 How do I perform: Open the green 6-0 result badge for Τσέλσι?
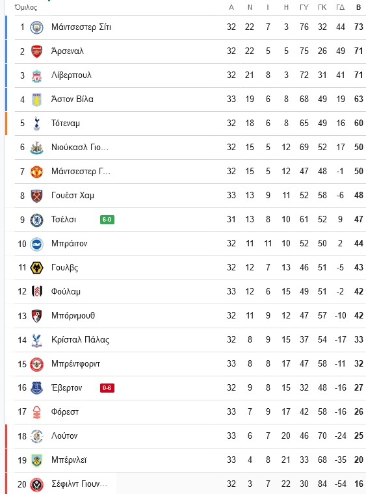click(107, 220)
